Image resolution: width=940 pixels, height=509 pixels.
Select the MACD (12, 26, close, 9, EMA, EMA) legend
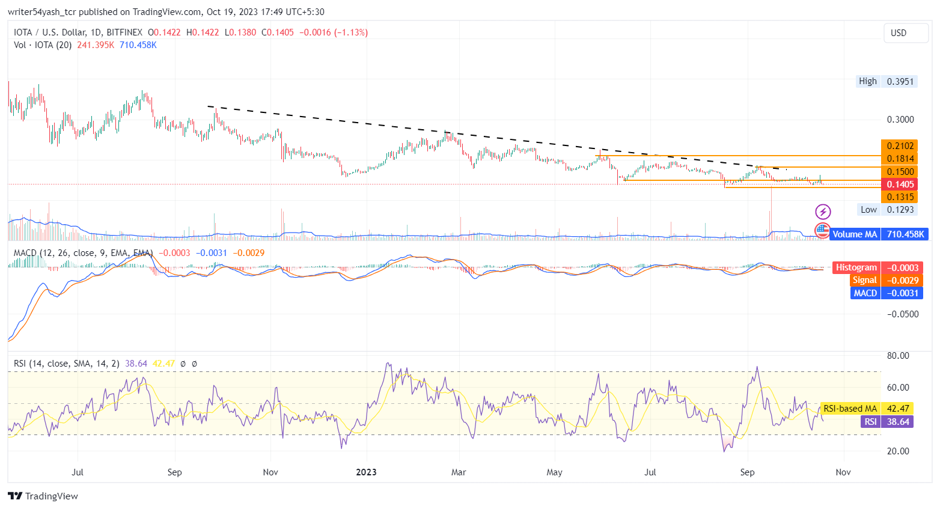83,253
